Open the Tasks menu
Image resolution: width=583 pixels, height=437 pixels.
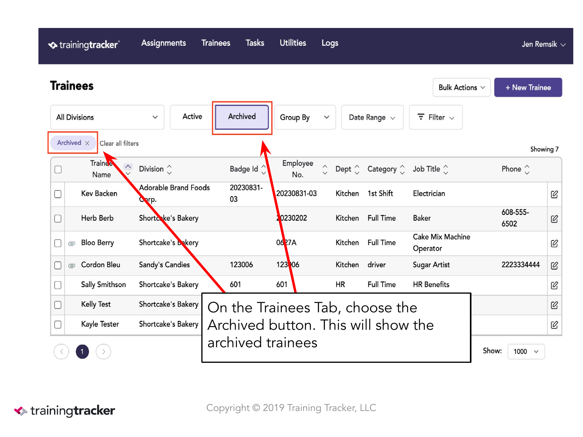click(x=255, y=43)
